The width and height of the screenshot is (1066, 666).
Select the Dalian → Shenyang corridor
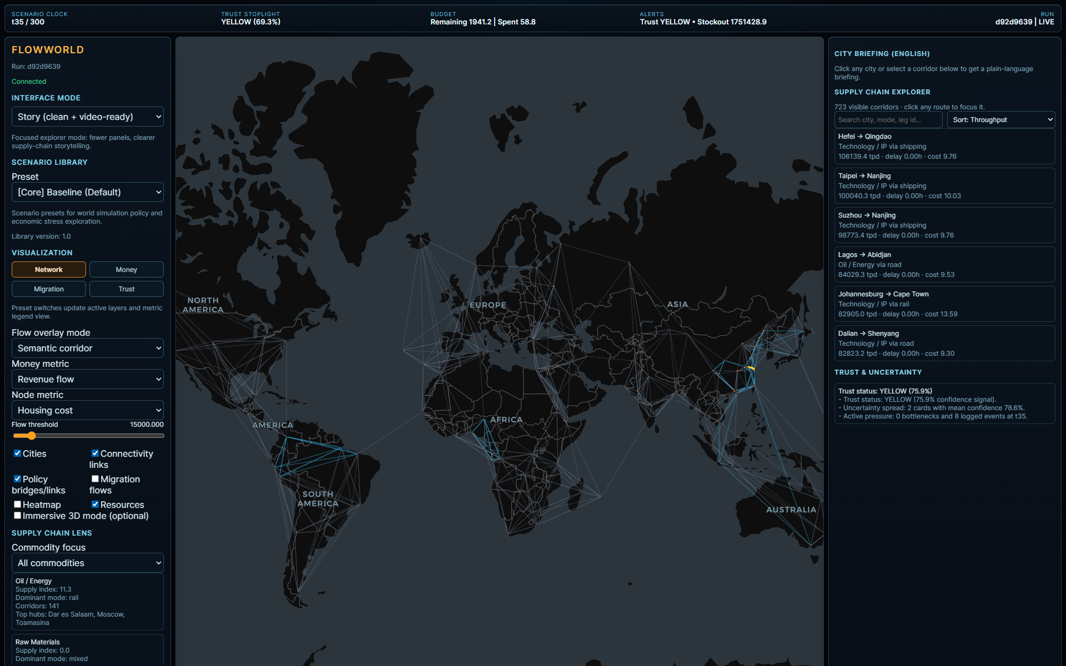pyautogui.click(x=944, y=344)
